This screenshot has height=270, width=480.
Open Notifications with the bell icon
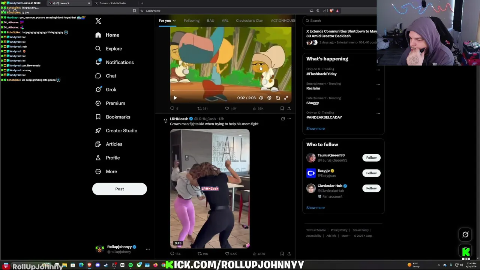coord(114,62)
